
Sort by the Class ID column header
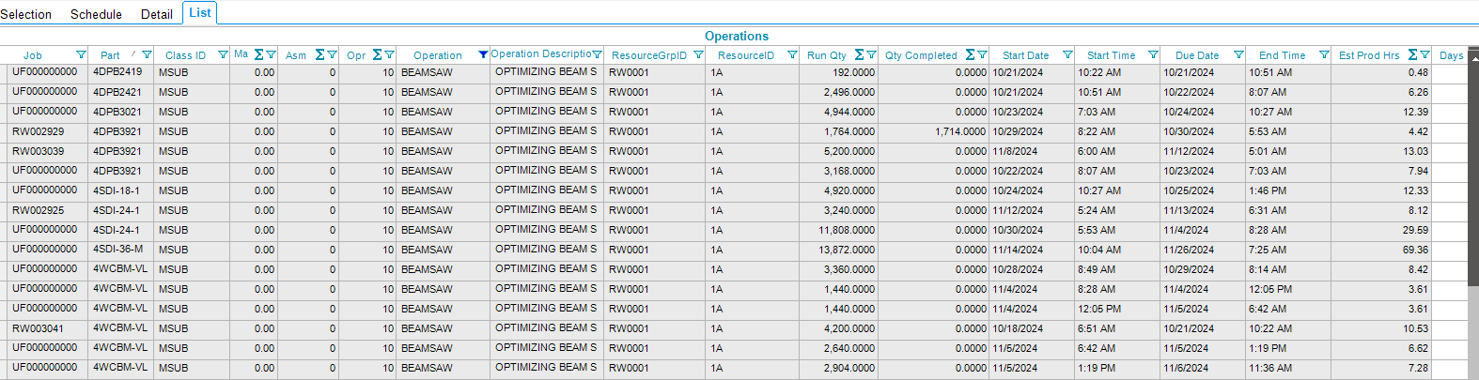pos(185,55)
